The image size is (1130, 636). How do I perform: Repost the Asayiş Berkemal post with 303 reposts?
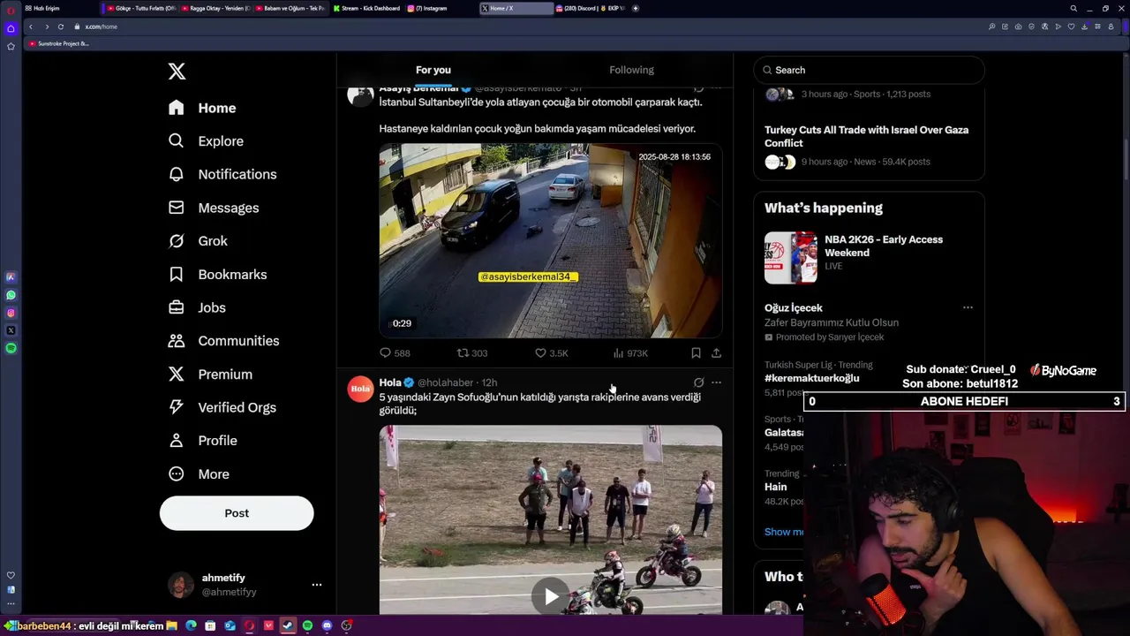point(472,353)
